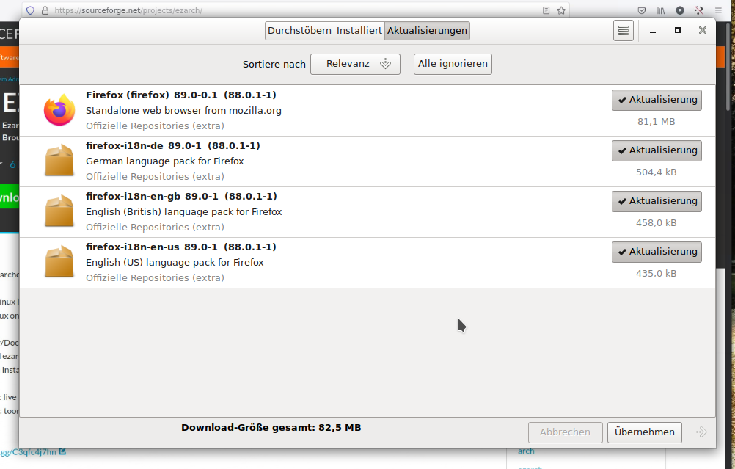Viewport: 735px width, 469px height.
Task: Select 'English (British) language pack for Firefox' text
Action: [x=183, y=211]
